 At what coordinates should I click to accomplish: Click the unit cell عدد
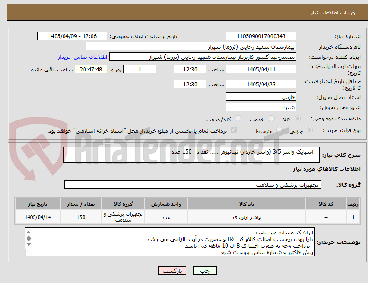pos(166,217)
